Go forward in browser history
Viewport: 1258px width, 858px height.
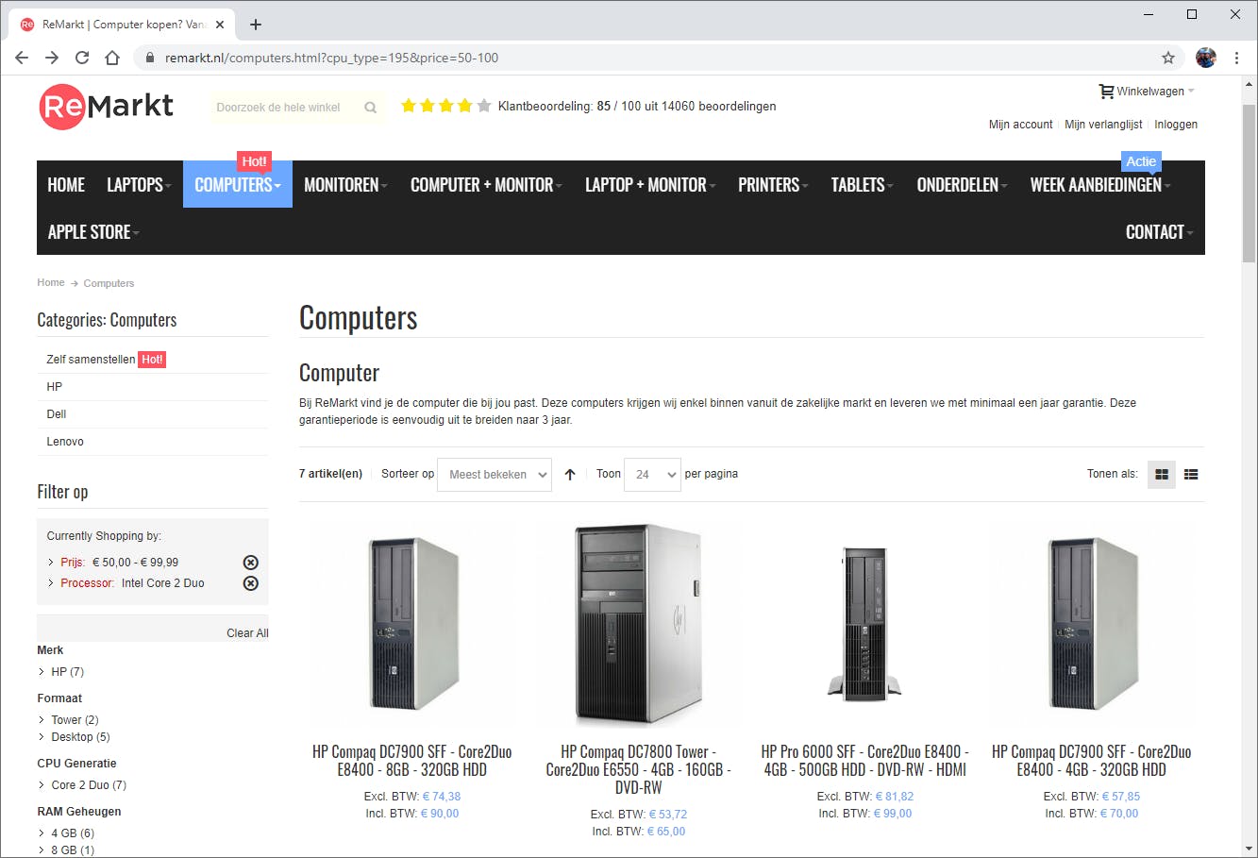(x=52, y=58)
